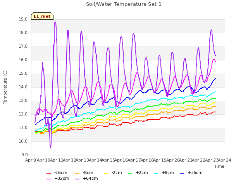Click the 13.0 y-axis tick label

pyautogui.click(x=23, y=101)
